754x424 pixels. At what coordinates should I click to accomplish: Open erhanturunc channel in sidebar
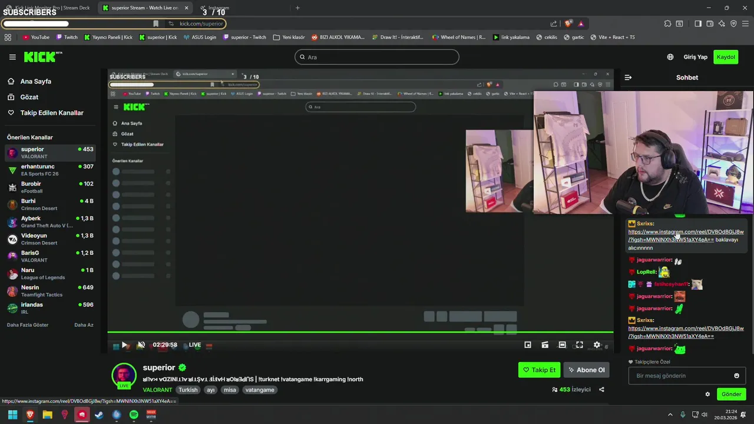point(50,170)
